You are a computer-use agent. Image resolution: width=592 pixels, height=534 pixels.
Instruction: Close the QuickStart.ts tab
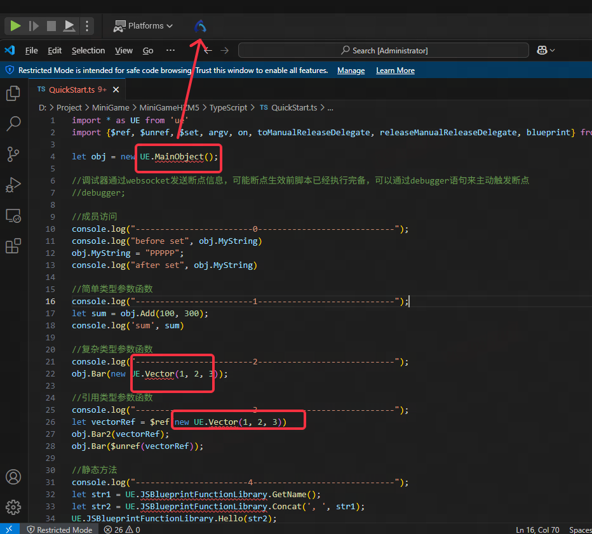[116, 90]
